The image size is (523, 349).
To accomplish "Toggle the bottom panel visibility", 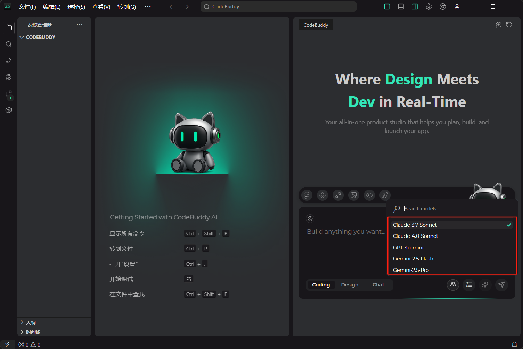I will click(401, 6).
